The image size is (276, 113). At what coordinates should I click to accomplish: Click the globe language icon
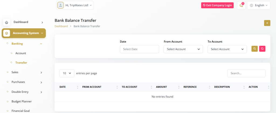(251, 5)
